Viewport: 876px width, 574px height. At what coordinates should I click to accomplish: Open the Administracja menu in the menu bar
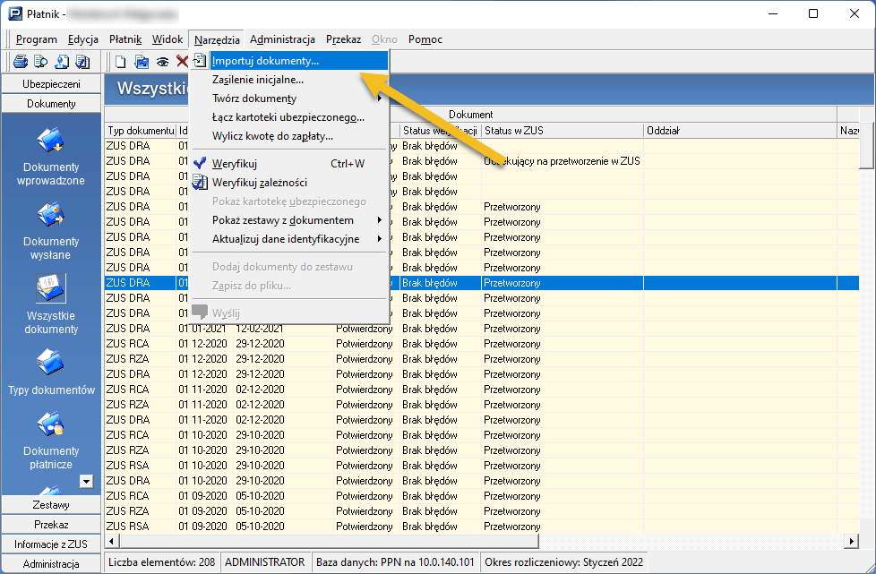tap(282, 39)
